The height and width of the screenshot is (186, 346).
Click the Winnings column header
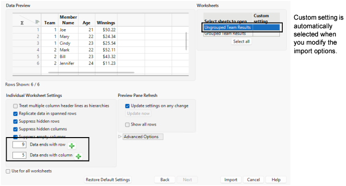point(106,20)
